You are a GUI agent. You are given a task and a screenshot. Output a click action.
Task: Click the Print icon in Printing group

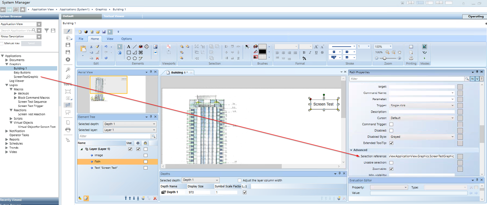click(411, 58)
